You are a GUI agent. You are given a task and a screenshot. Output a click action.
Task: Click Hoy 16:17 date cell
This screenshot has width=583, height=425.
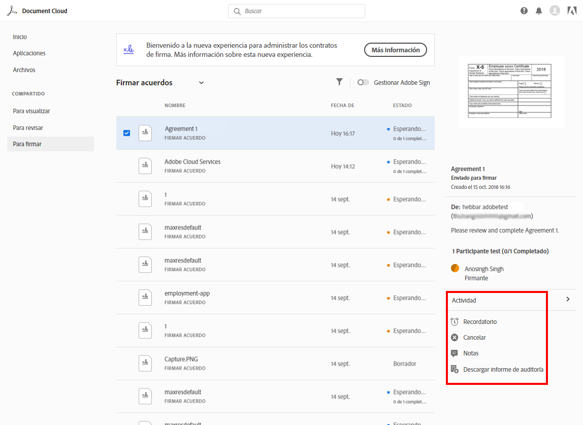tap(343, 134)
